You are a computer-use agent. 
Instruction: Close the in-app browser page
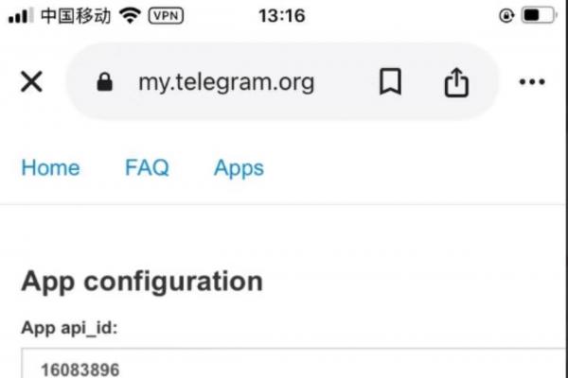31,82
